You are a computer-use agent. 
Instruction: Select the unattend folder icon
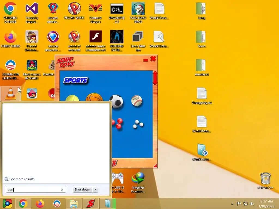[202, 67]
